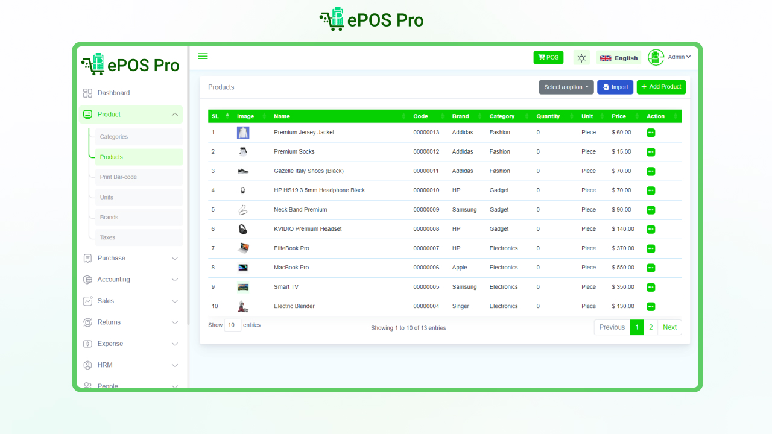Open the action menu for MacBook Pro

click(651, 268)
